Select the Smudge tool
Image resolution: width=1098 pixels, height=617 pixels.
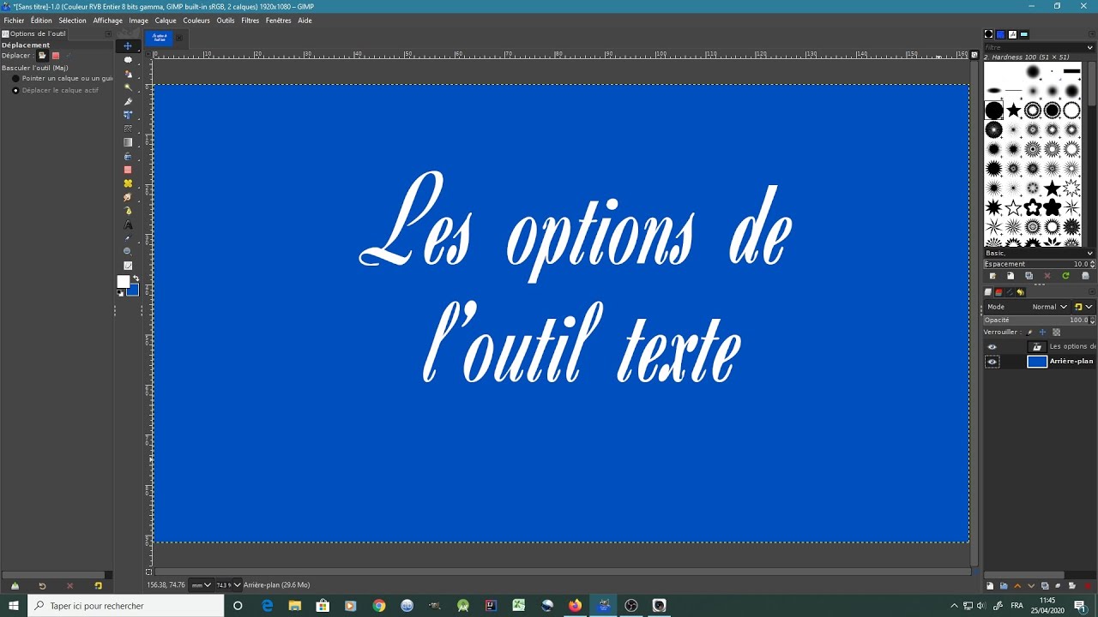click(128, 197)
